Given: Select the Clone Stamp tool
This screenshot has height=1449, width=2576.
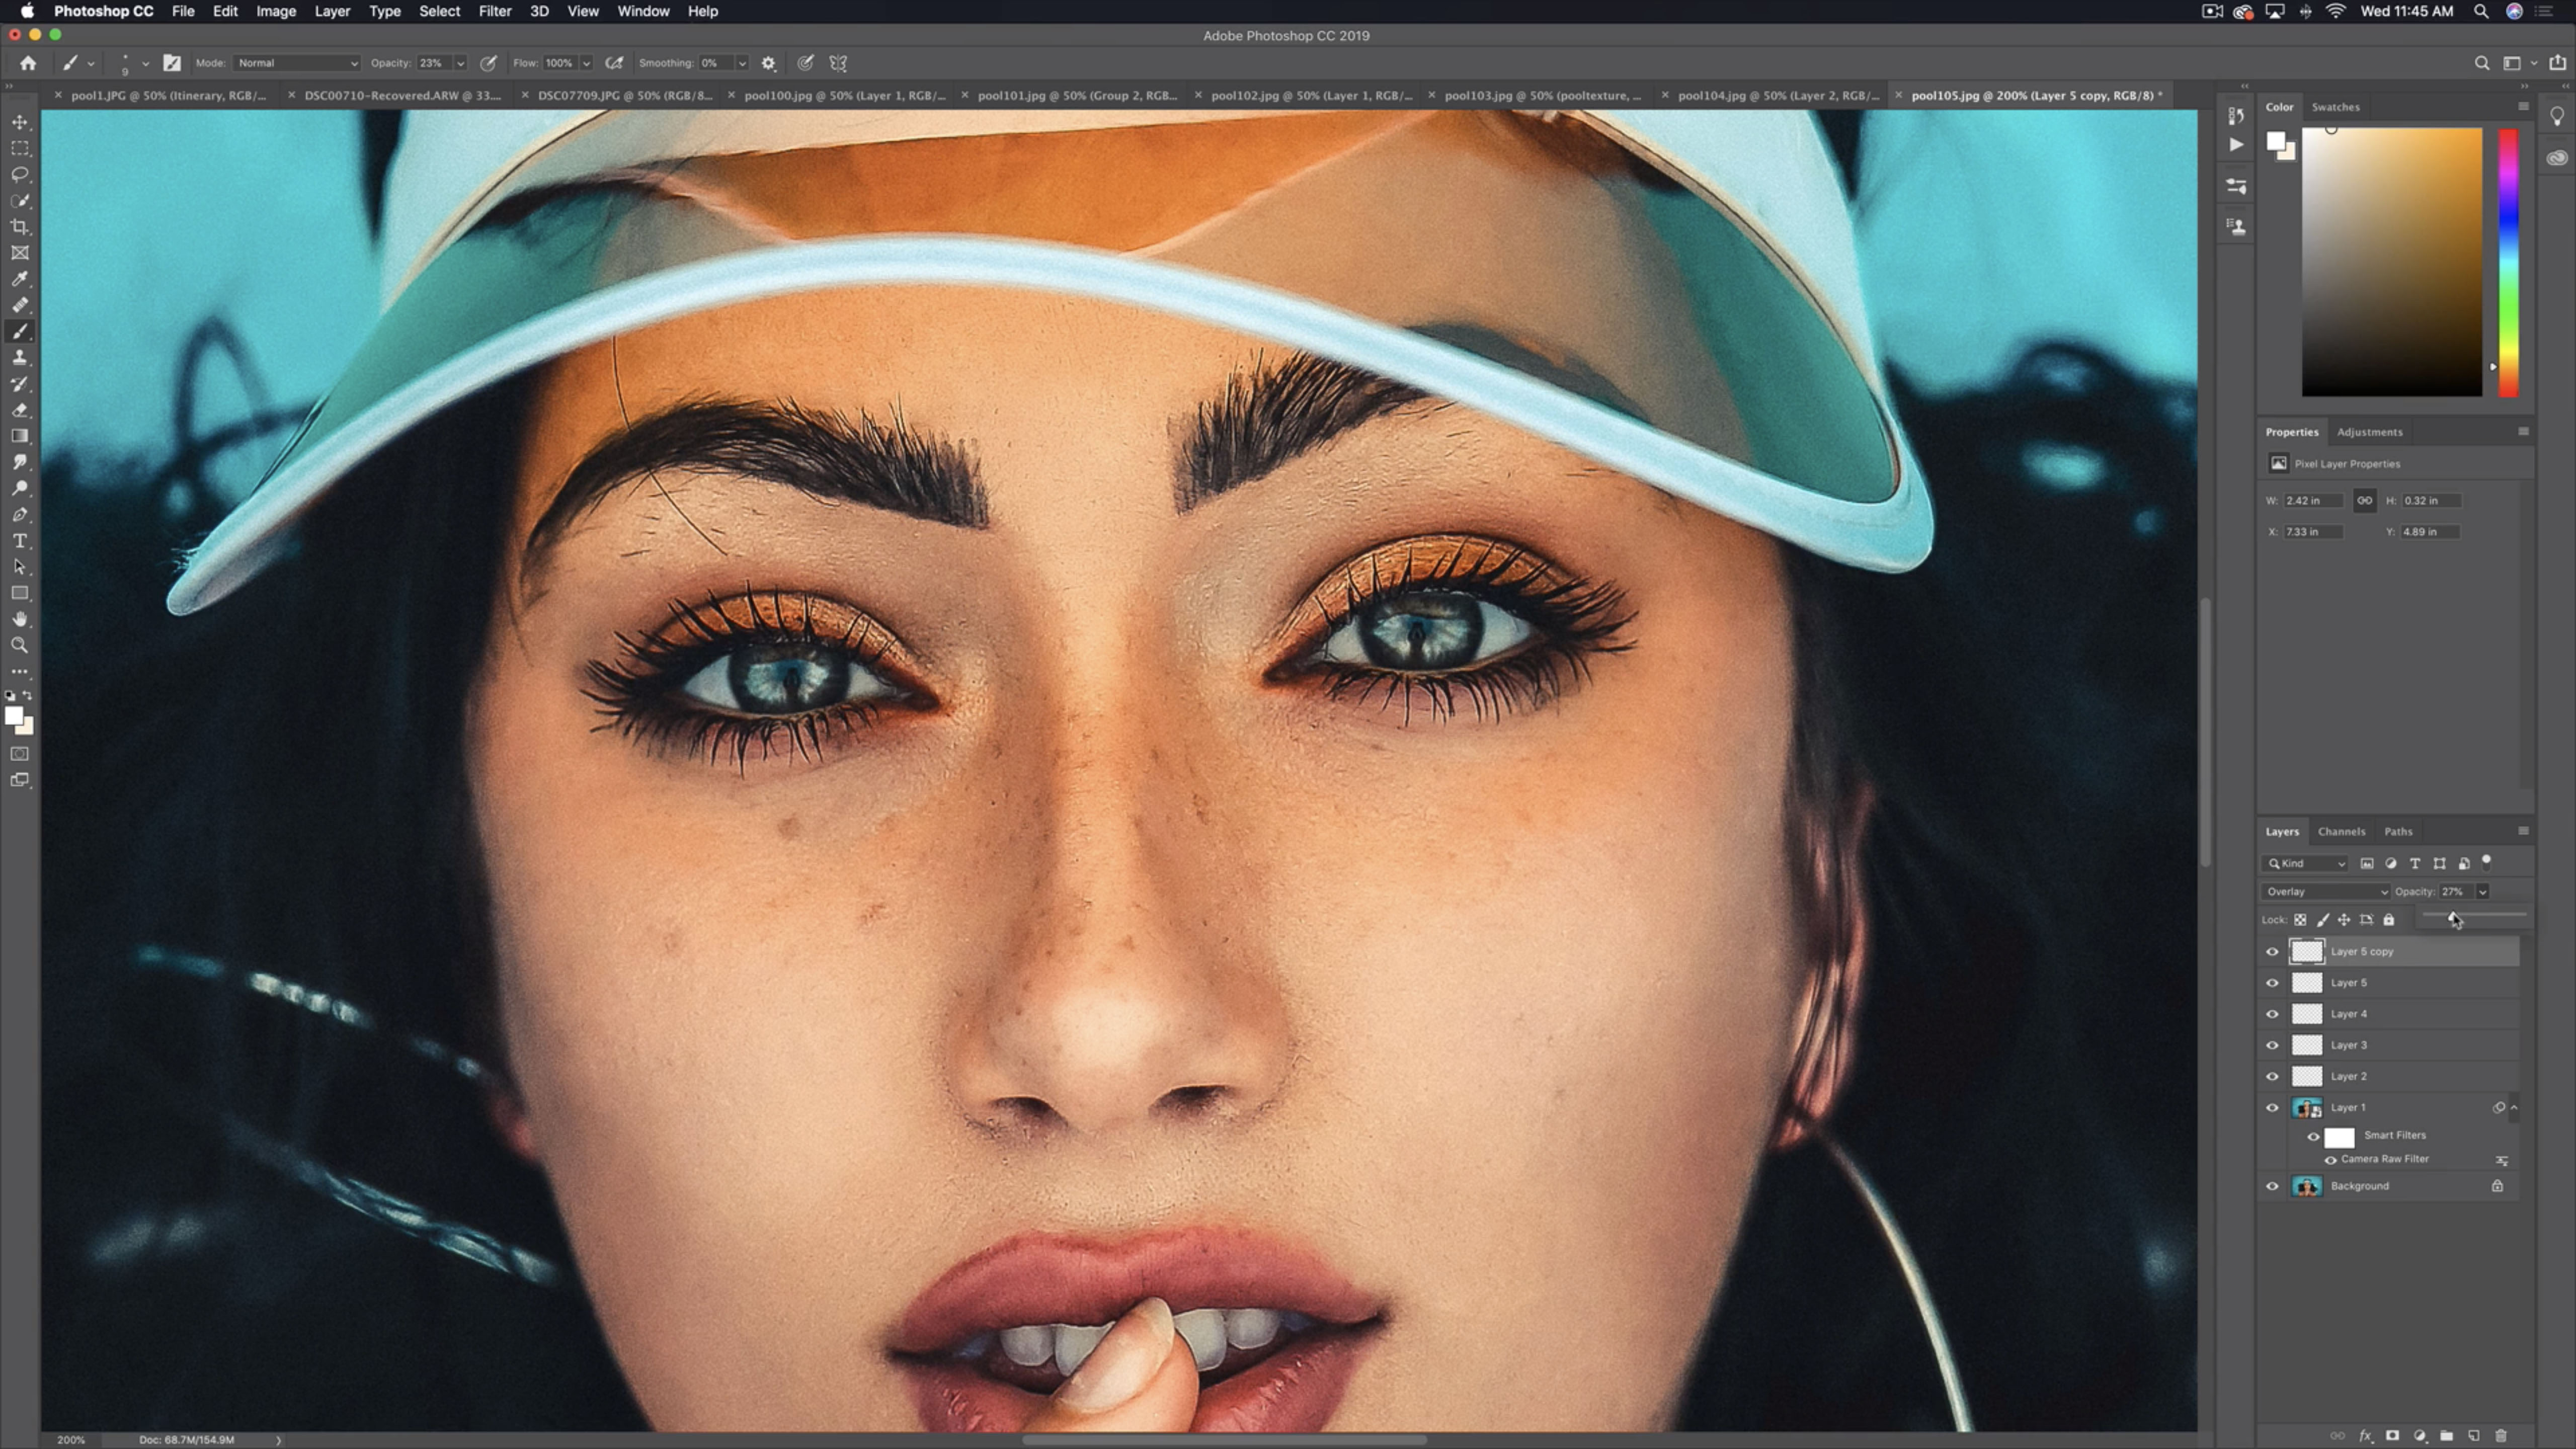Looking at the screenshot, I should click(20, 358).
